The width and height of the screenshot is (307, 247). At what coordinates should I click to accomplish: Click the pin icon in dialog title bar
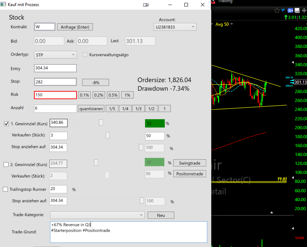click(146, 5)
